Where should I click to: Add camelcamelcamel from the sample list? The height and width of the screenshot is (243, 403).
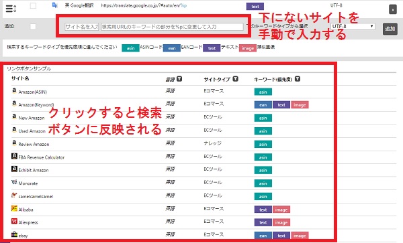click(x=36, y=196)
